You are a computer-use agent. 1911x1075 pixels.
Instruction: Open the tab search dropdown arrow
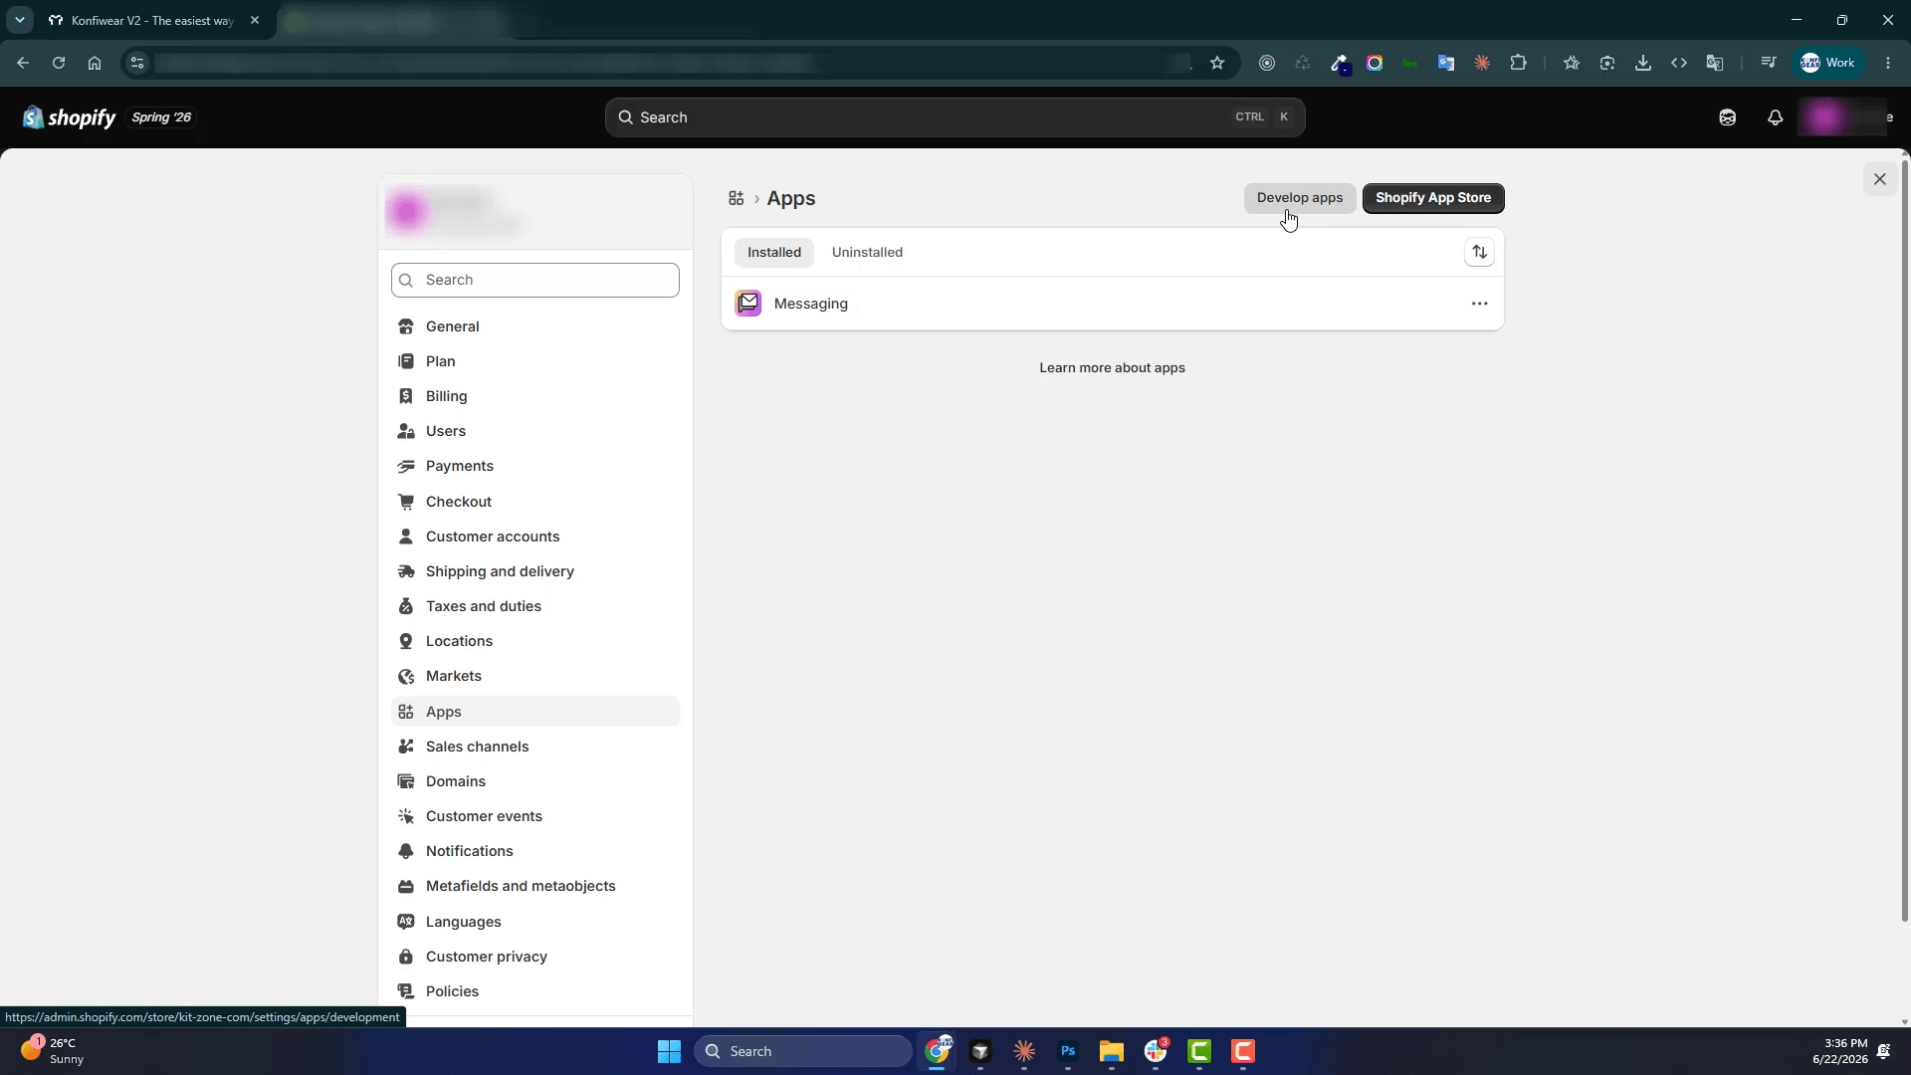19,20
